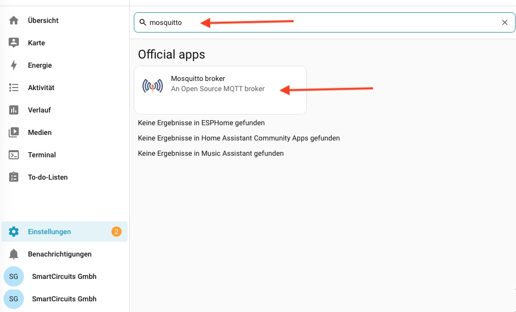Image resolution: width=516 pixels, height=312 pixels.
Task: Open Verlauf in the sidebar
Action: [x=65, y=110]
